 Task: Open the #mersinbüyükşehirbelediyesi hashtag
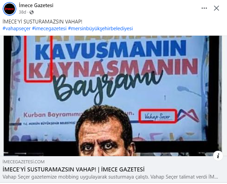click(x=100, y=29)
